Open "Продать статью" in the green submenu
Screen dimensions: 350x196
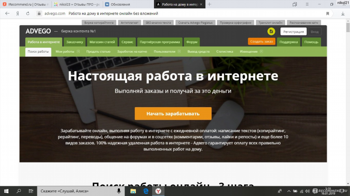tap(98, 52)
